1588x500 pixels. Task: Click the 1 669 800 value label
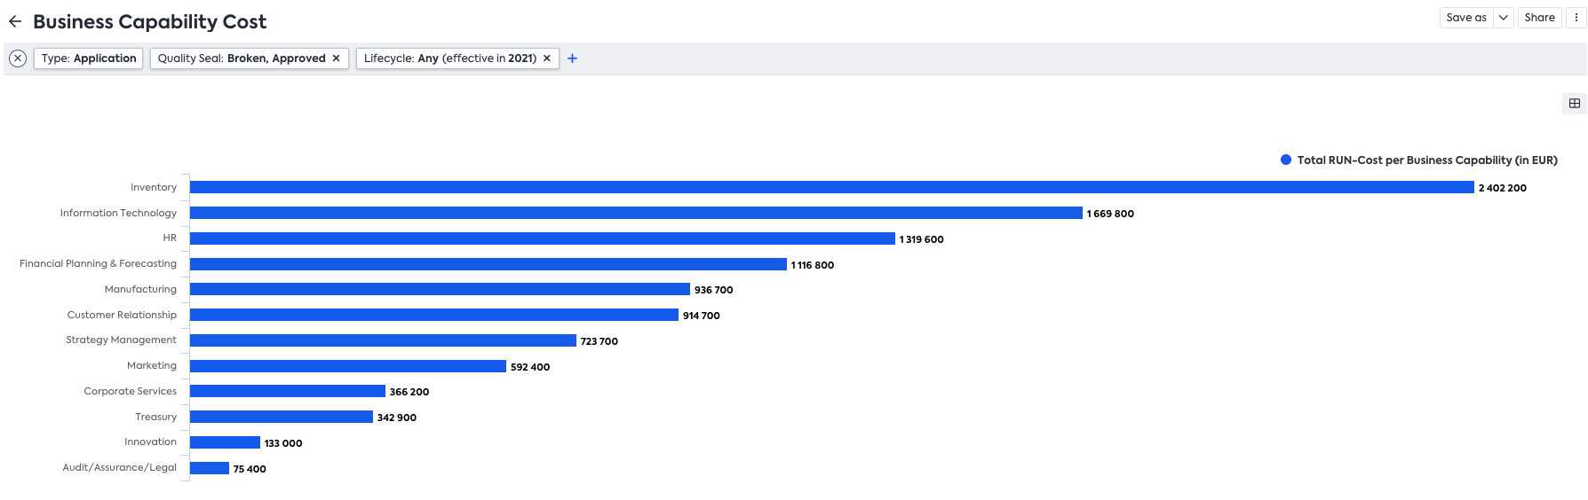pos(1110,214)
